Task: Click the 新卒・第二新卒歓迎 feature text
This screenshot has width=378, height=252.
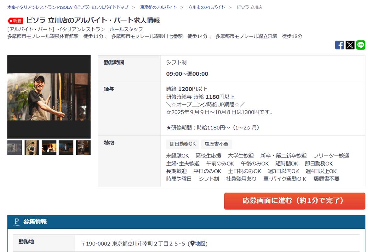Action: (x=283, y=156)
